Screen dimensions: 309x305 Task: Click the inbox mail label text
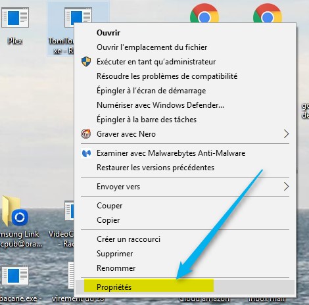tap(267, 298)
